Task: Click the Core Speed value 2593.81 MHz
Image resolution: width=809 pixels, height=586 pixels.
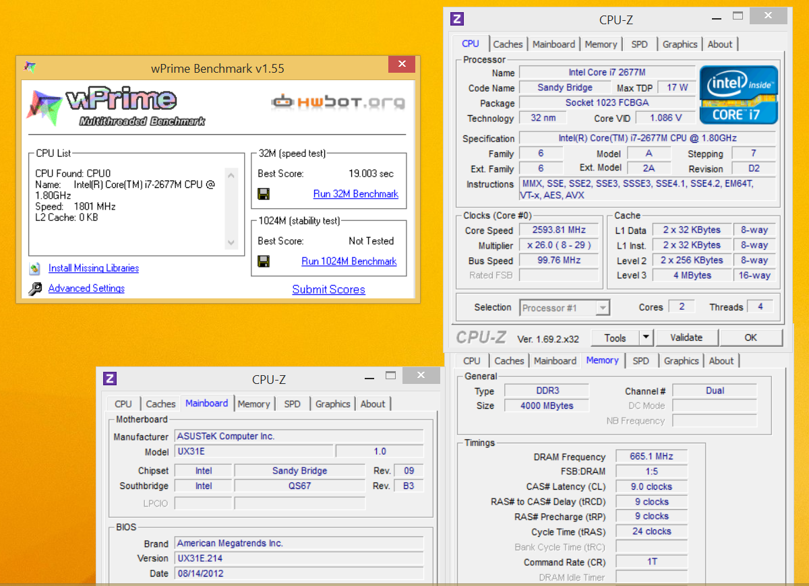Action: tap(559, 230)
